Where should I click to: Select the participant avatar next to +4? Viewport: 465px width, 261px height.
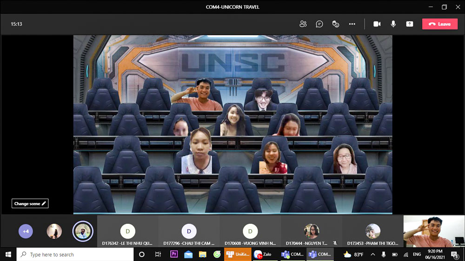[54, 231]
